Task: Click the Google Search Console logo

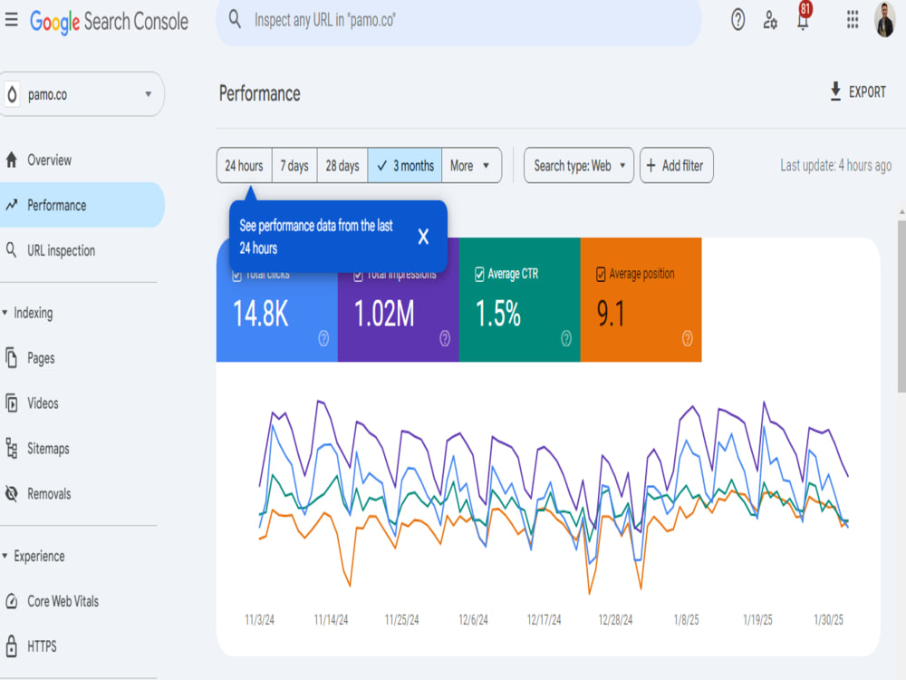Action: click(x=110, y=22)
